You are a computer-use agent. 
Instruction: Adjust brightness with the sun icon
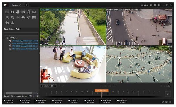[23, 17]
